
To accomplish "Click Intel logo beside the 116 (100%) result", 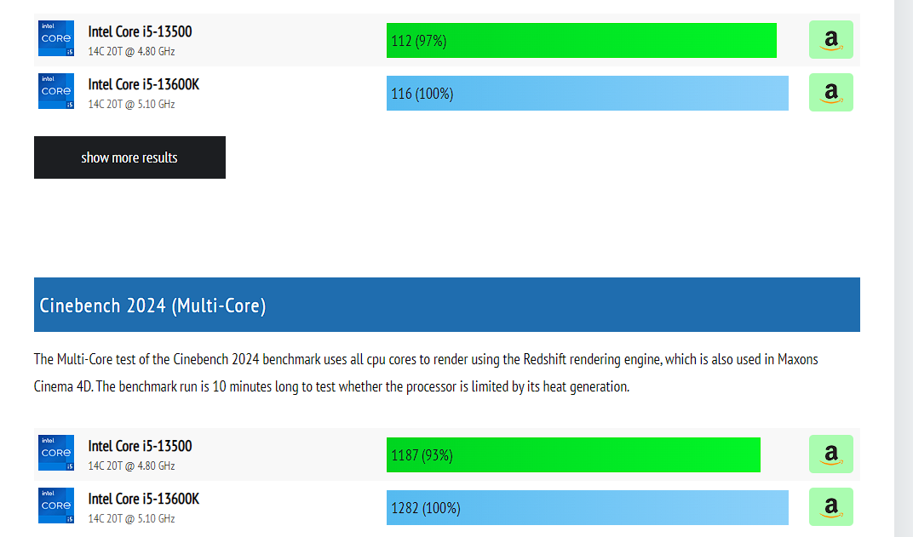I will pos(56,92).
